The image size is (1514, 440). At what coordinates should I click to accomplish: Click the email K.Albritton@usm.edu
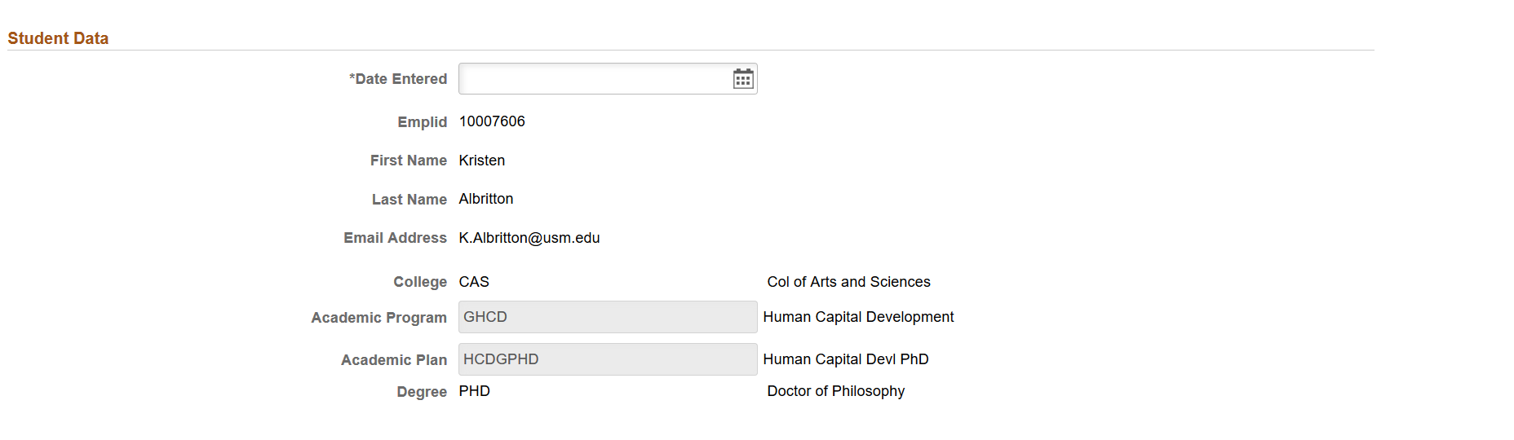pos(529,238)
